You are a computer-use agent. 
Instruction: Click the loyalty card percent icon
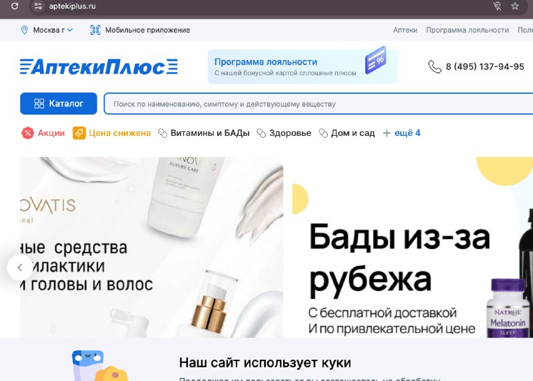376,61
